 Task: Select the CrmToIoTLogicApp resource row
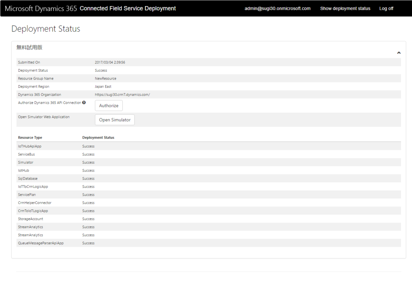209,211
